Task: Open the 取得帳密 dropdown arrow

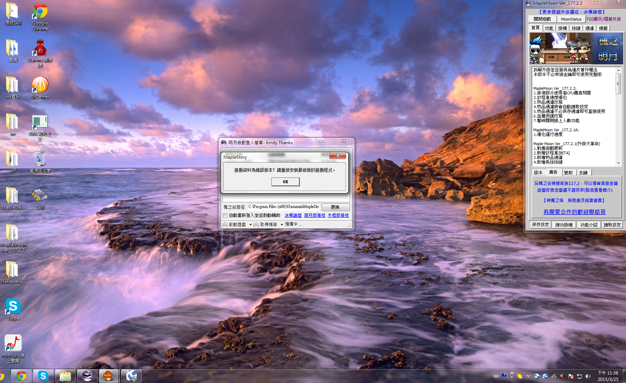Action: 282,225
